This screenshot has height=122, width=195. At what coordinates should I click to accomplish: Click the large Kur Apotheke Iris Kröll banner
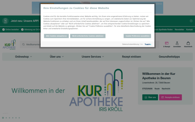(x=96, y=90)
